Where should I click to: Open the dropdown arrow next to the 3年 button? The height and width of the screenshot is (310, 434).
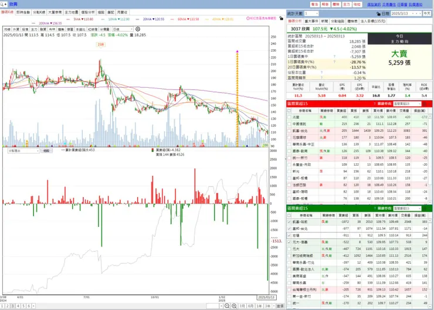[x=273, y=306]
